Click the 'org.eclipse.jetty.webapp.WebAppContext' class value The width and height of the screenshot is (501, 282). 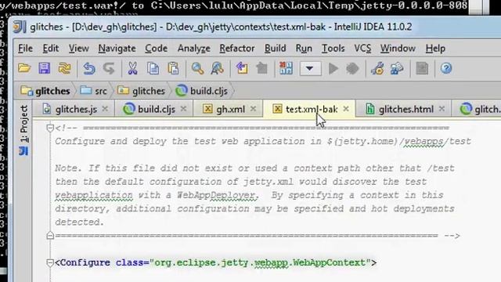260,263
